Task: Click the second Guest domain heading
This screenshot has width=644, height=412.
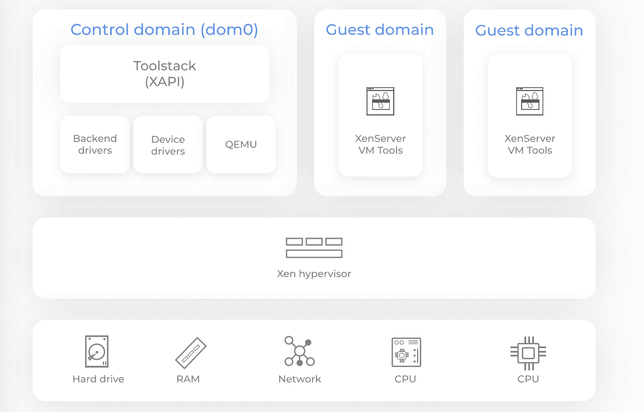Action: click(529, 30)
